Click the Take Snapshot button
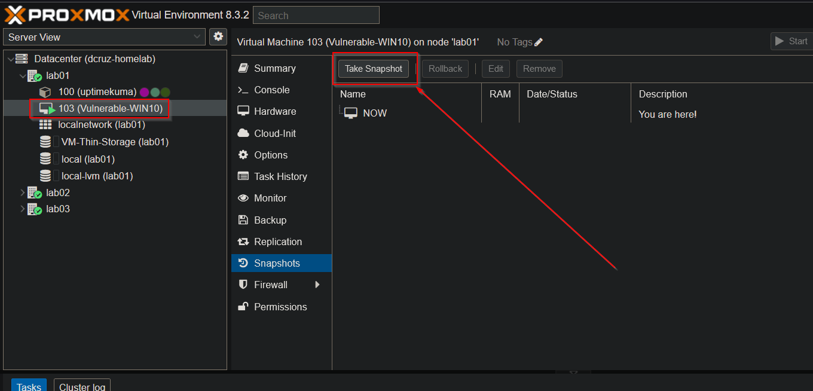The width and height of the screenshot is (813, 391). point(374,69)
